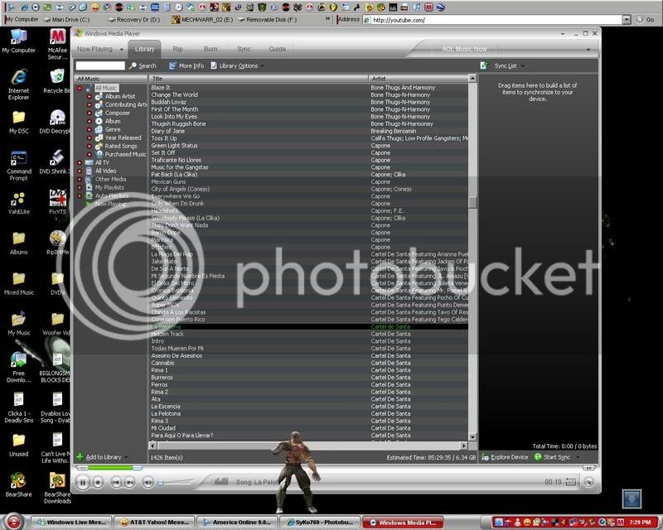Go to the Sync tab
Viewport: 663px width, 530px height.
pos(244,49)
